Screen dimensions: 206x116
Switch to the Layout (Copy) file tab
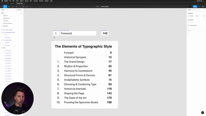(20, 3)
